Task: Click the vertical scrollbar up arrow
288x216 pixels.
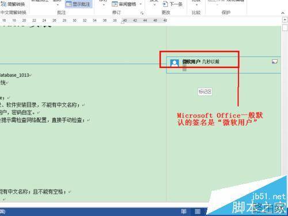Action: 285,20
